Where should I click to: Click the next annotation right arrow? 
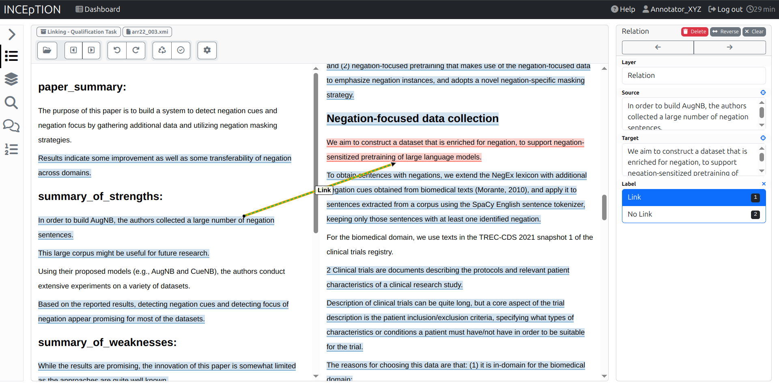coord(730,47)
